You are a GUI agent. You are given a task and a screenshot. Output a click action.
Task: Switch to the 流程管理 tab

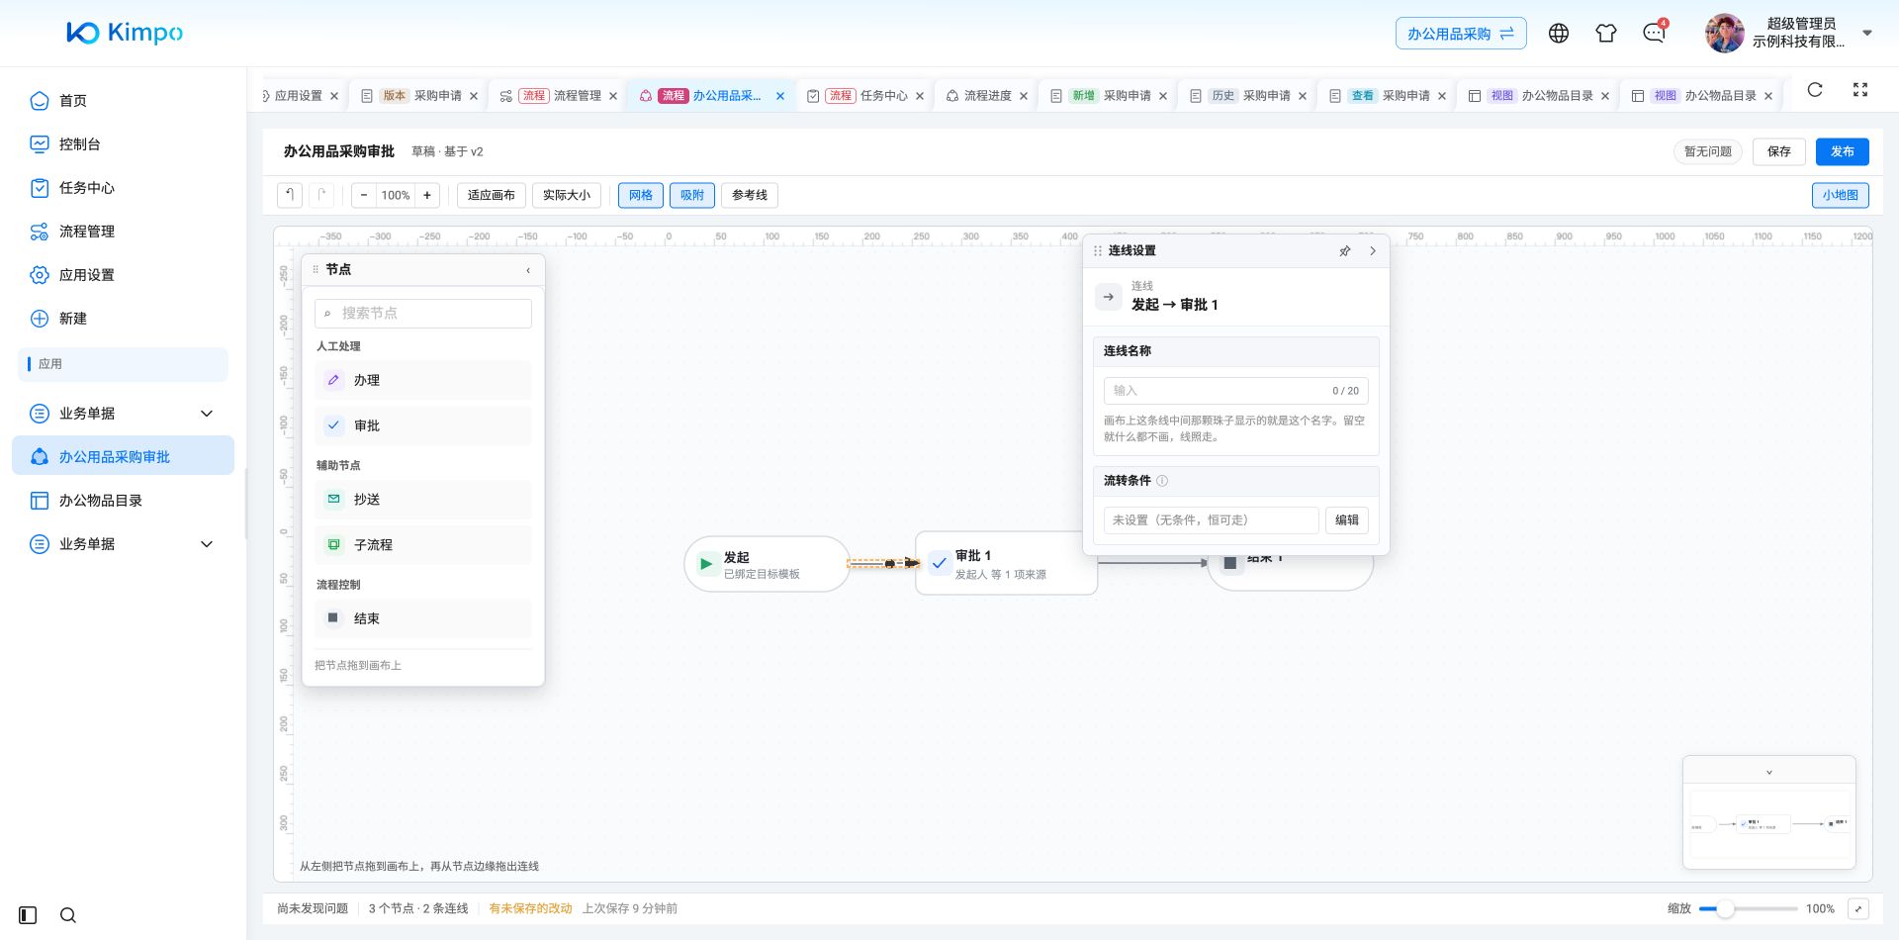(559, 96)
